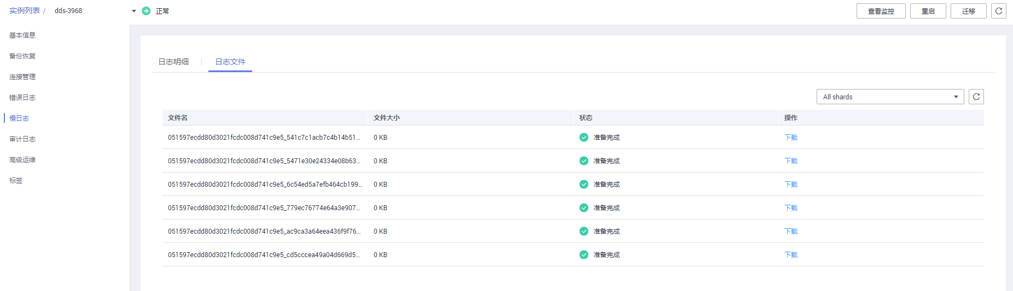1013x291 pixels.
Task: Click the 查看监控 button
Action: [881, 11]
